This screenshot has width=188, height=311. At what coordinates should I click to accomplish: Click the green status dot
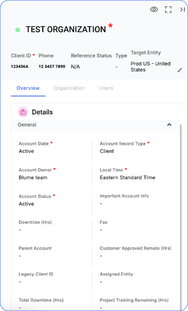pos(18,30)
